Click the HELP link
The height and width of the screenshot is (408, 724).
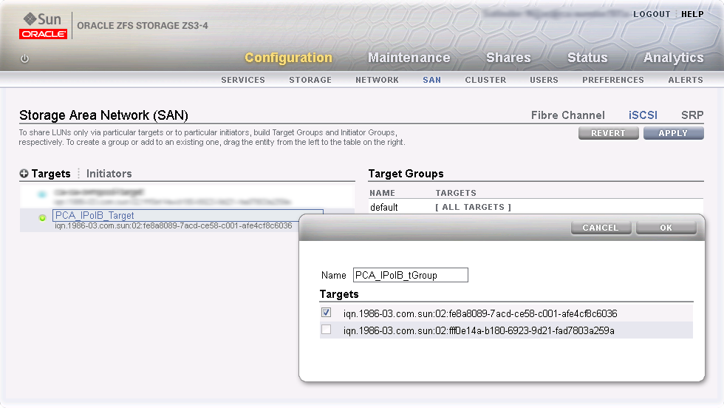tap(692, 14)
